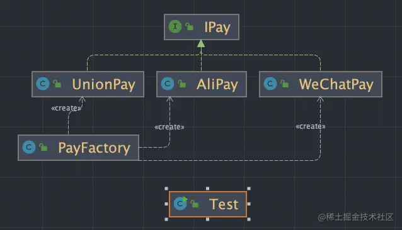The image size is (402, 230).
Task: Select the UnionPay class node
Action: pos(88,84)
